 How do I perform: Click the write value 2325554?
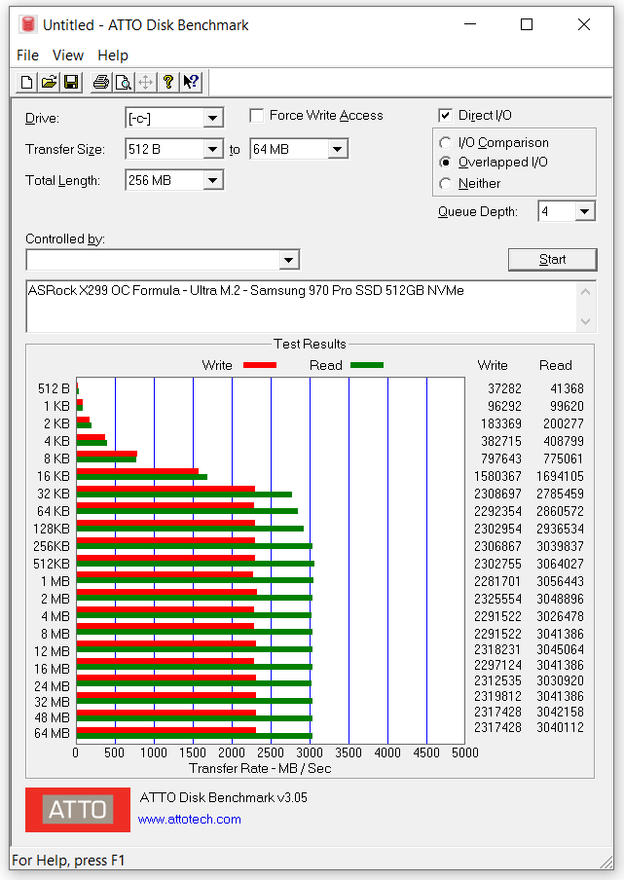click(497, 599)
